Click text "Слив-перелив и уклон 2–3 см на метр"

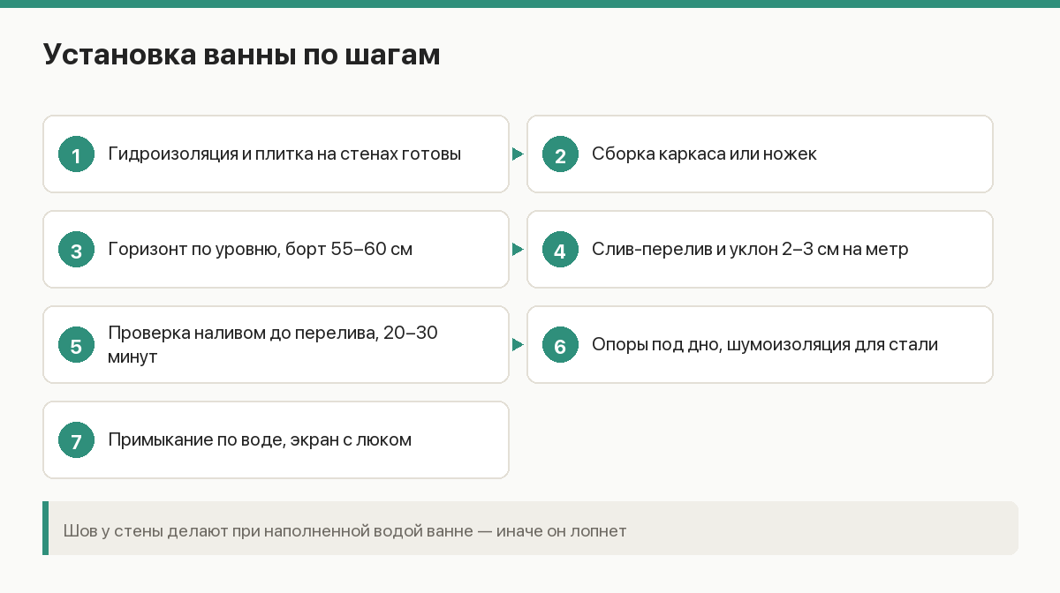[x=750, y=249]
